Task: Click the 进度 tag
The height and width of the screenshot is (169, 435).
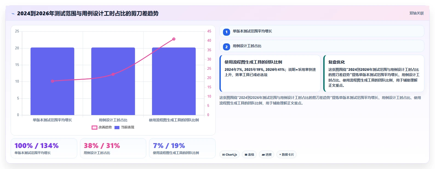Action: click(x=267, y=155)
